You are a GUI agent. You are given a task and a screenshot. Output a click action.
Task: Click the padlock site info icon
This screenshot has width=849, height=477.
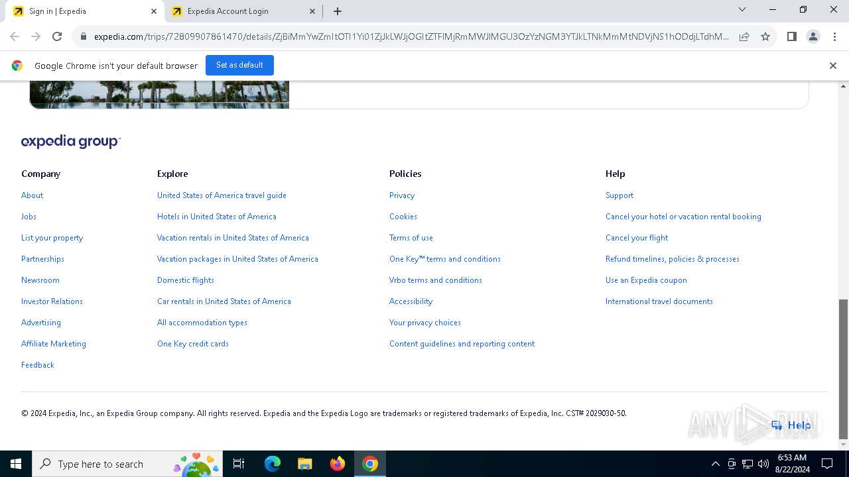(84, 37)
